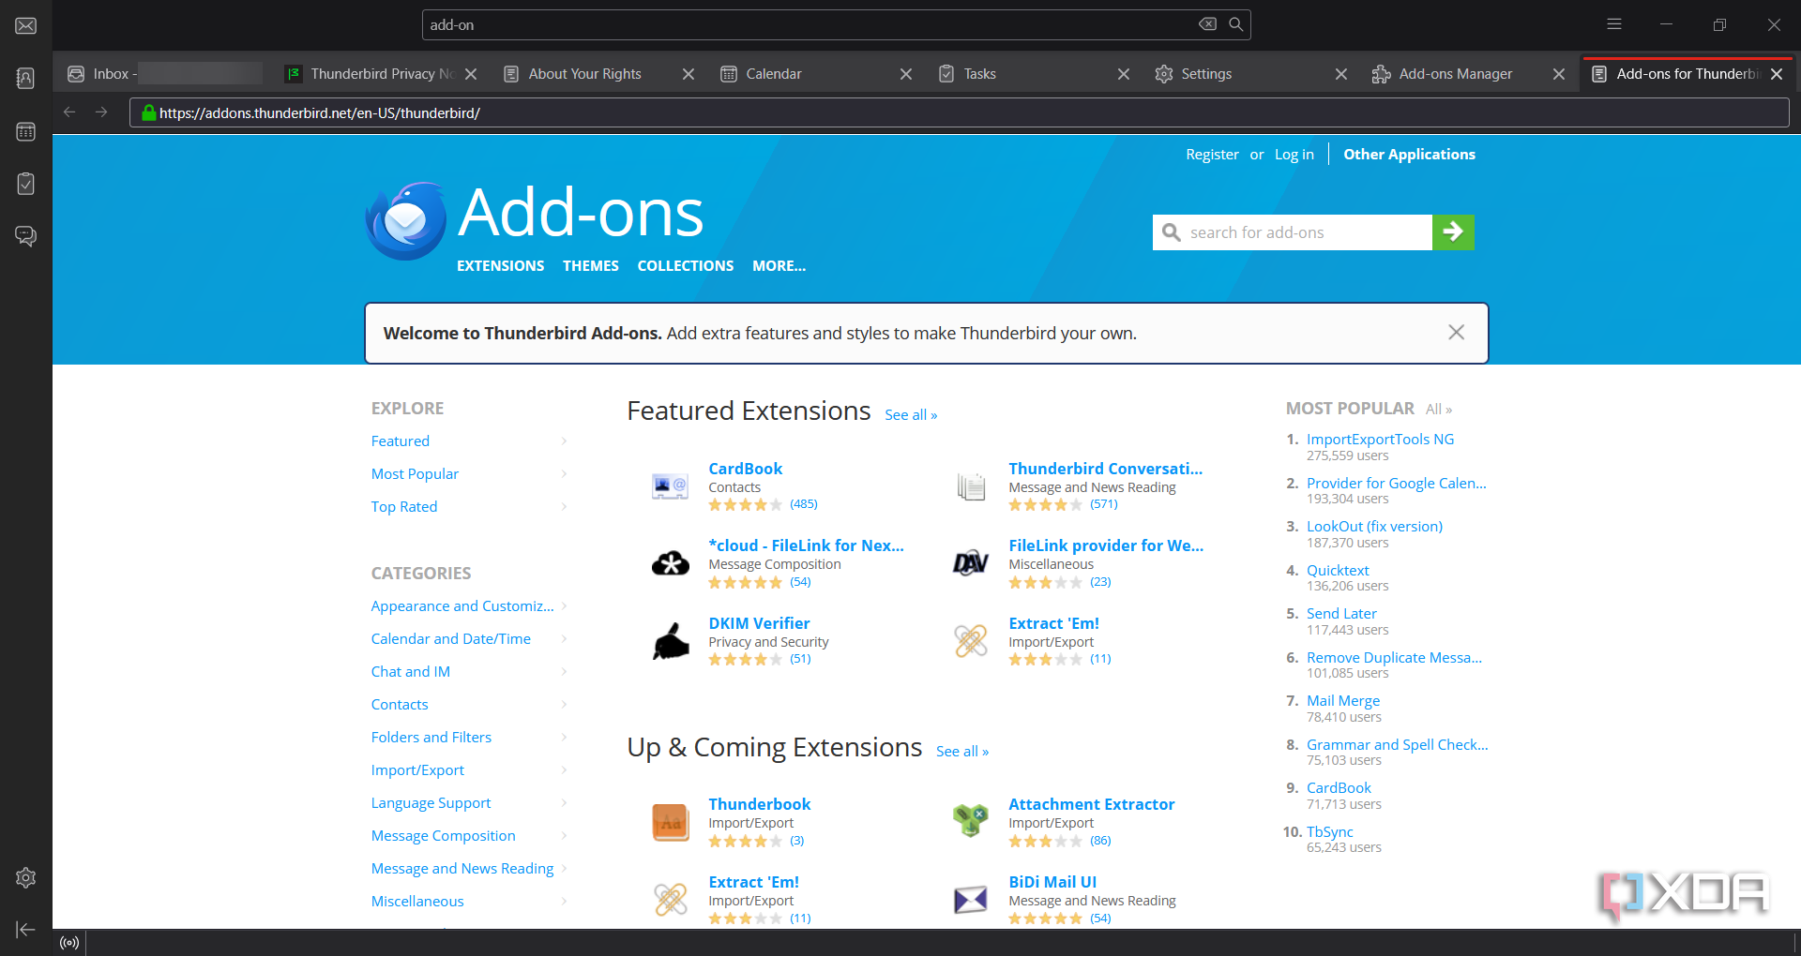Go forward in the add-ons browser

point(101,112)
